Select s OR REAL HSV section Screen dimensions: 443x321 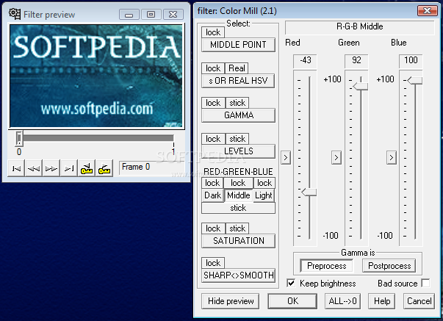click(x=238, y=81)
